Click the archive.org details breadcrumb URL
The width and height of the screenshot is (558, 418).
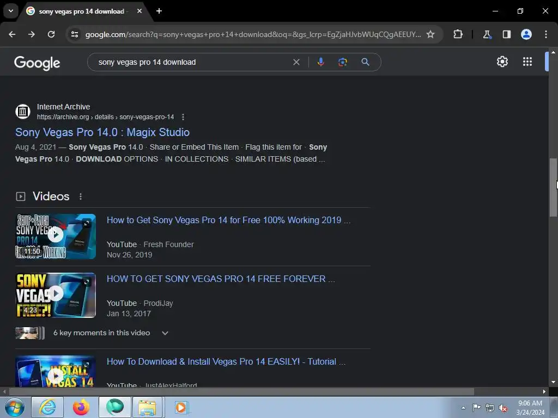pos(105,117)
